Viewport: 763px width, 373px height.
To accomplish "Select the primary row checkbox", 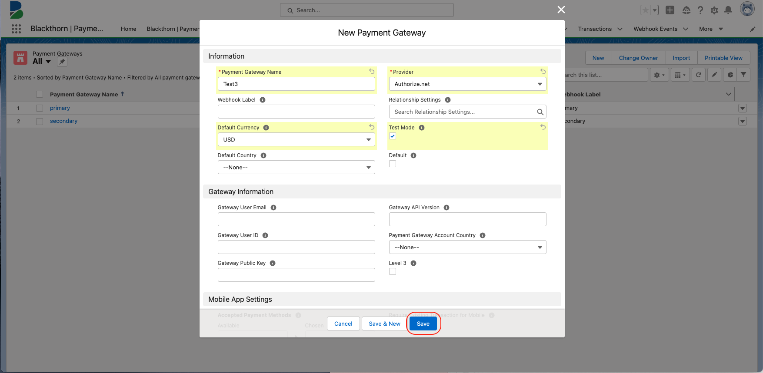I will pos(40,108).
